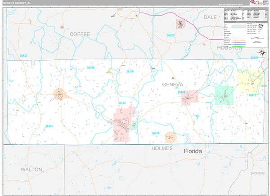The image size is (270, 196).
Task: Click the ZIP Code index table
Action: click(x=246, y=15)
